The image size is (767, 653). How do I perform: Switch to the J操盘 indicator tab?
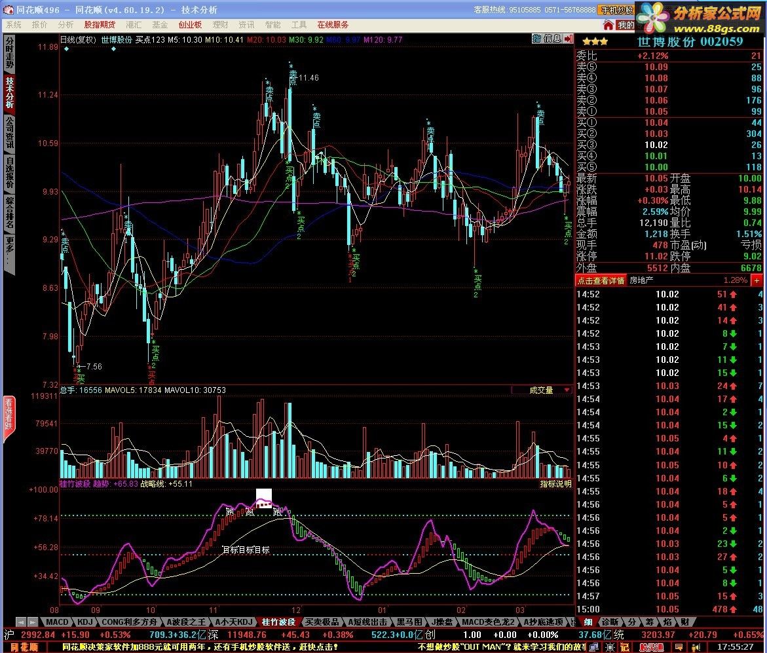pyautogui.click(x=441, y=622)
